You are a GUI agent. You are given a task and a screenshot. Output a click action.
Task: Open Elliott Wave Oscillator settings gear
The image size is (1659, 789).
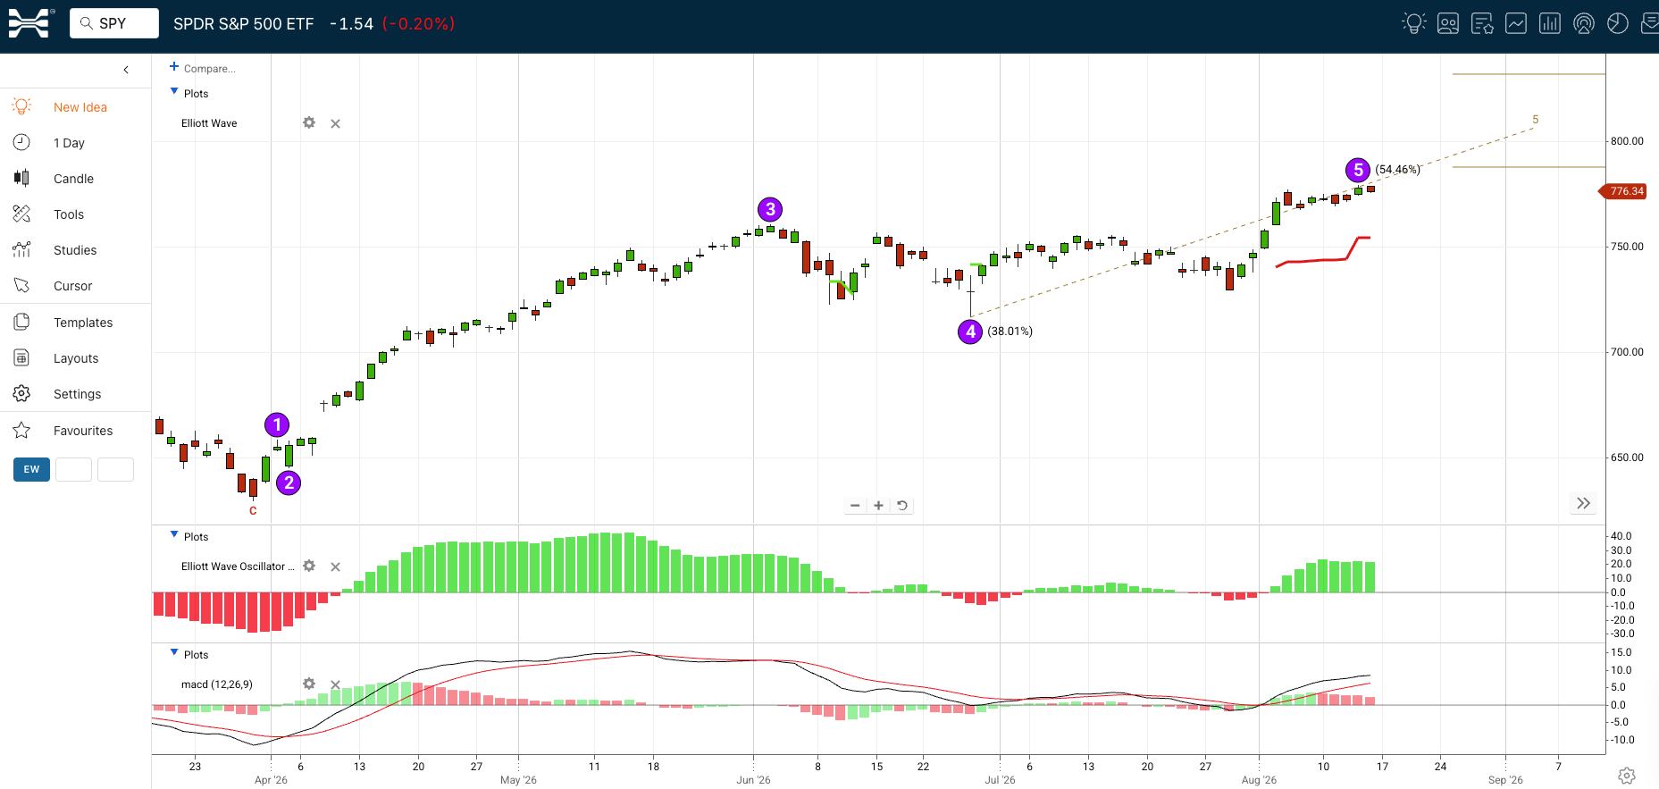(309, 566)
